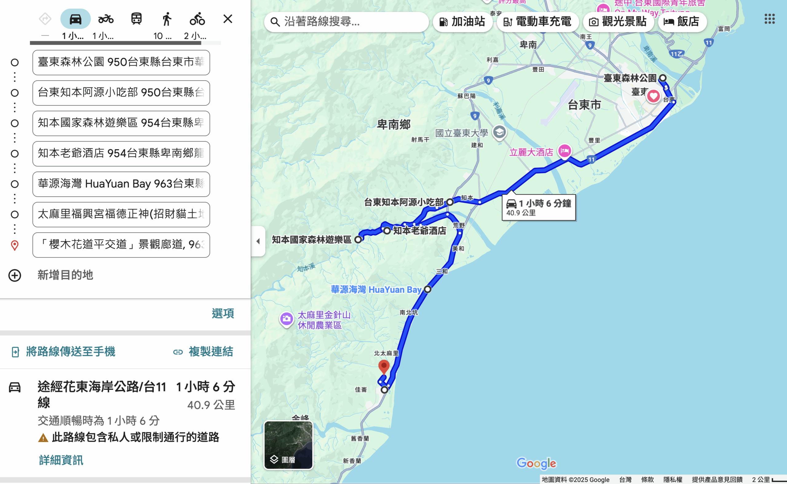Viewport: 787px width, 484px height.
Task: Click the 隱私權 privacy link
Action: (x=672, y=479)
